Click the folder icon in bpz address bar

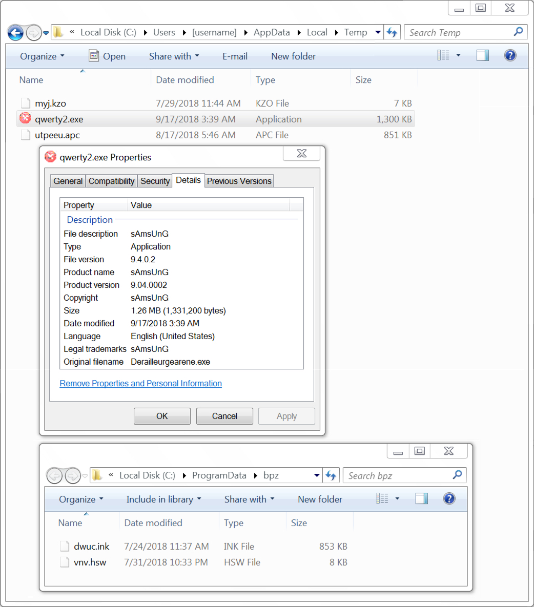coord(97,475)
